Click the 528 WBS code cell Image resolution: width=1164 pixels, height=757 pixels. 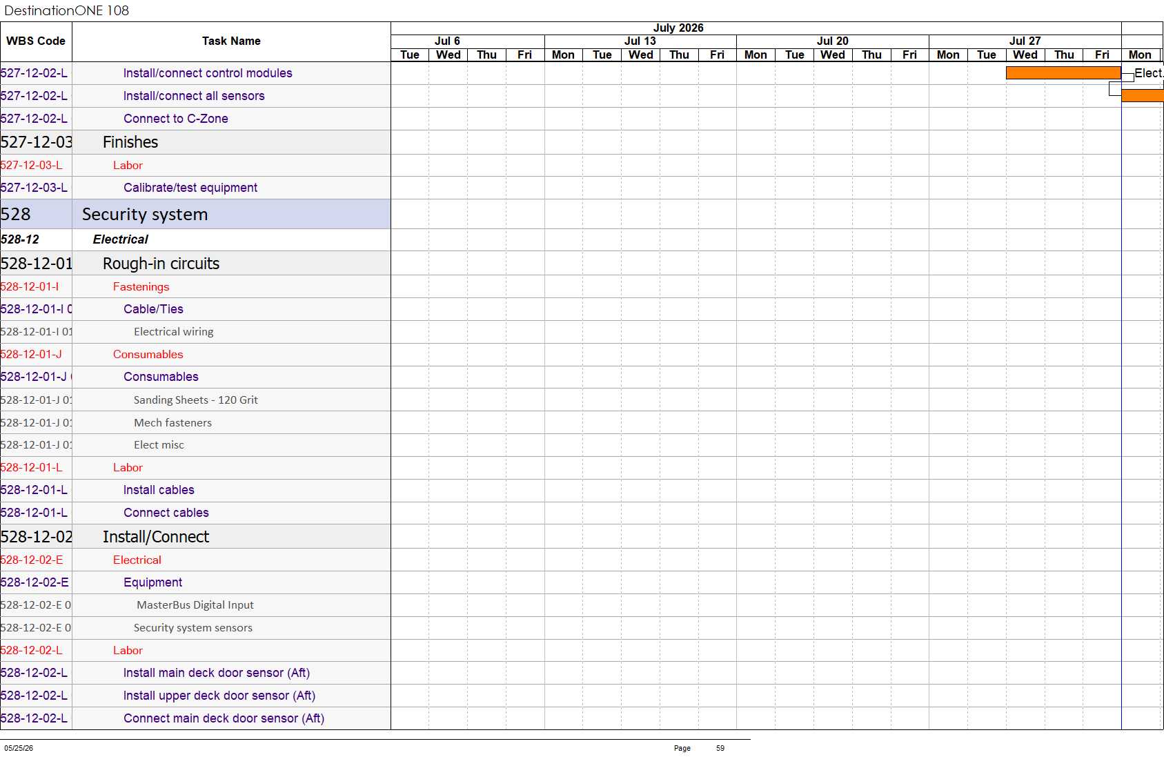pyautogui.click(x=36, y=215)
